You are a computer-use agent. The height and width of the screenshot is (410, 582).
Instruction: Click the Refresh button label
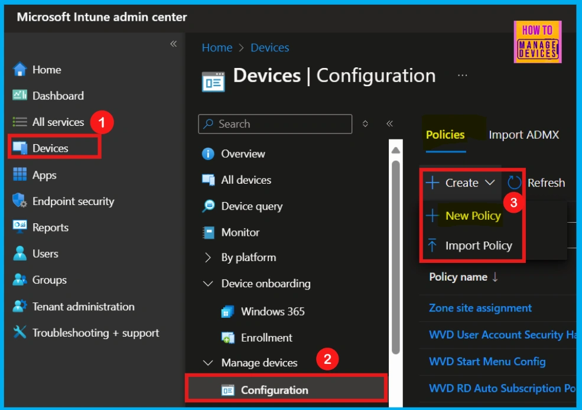546,183
